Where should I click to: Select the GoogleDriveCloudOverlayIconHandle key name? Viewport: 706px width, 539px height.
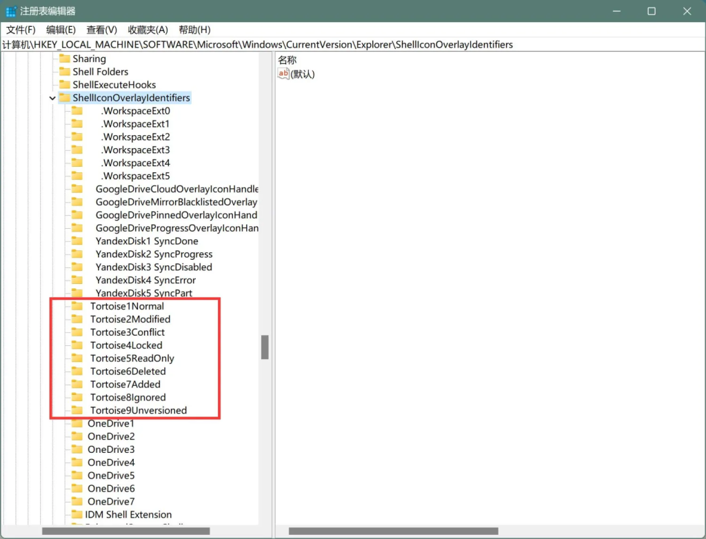(x=177, y=189)
